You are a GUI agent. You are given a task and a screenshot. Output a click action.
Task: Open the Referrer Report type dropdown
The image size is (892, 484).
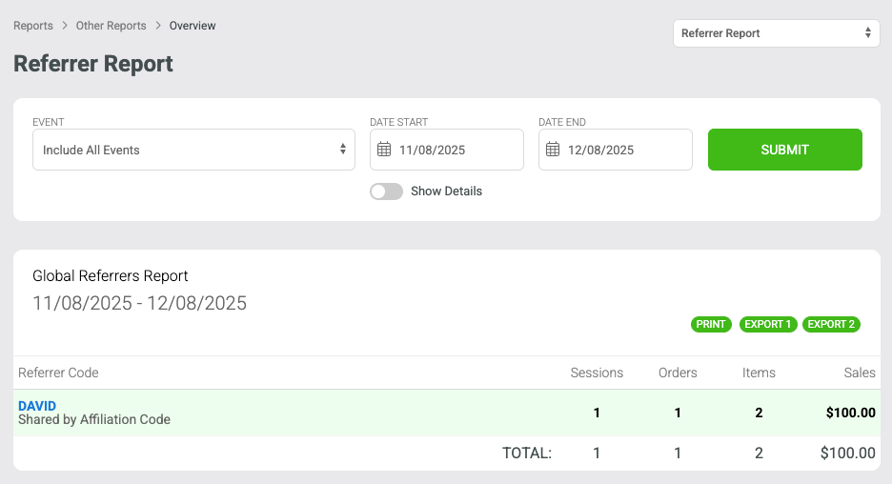point(776,33)
